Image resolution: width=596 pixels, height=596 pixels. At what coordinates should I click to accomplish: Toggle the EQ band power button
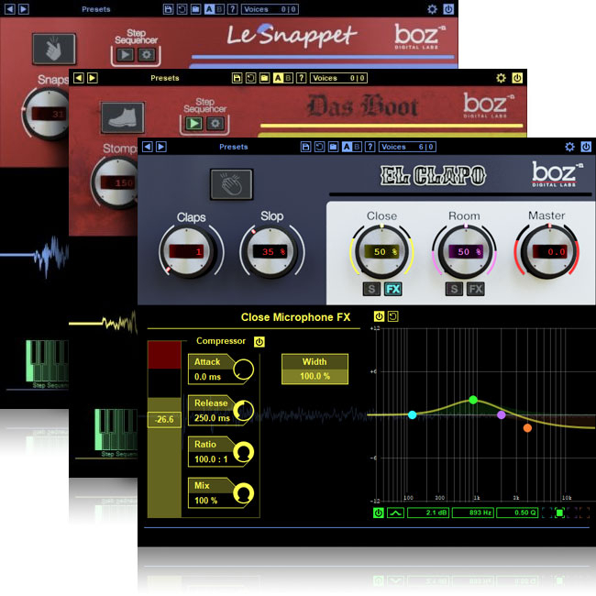click(378, 513)
